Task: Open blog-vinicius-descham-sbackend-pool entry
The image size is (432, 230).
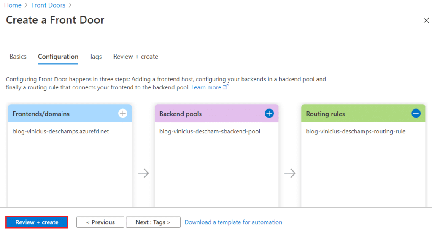Action: coord(210,131)
